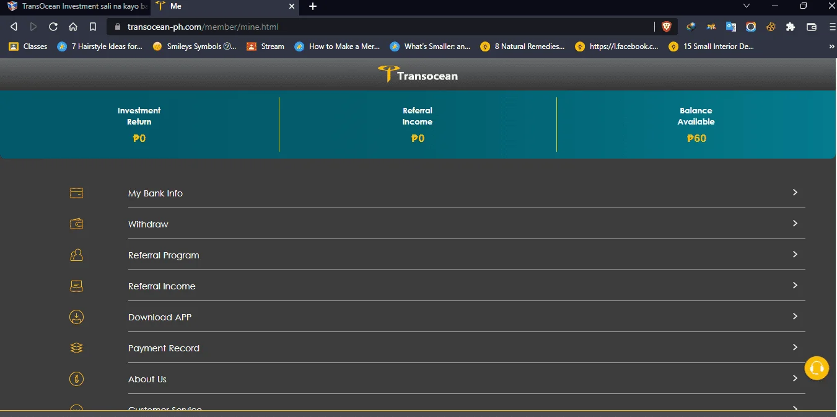The width and height of the screenshot is (837, 417).
Task: Click the Referral Income icon
Action: point(76,286)
